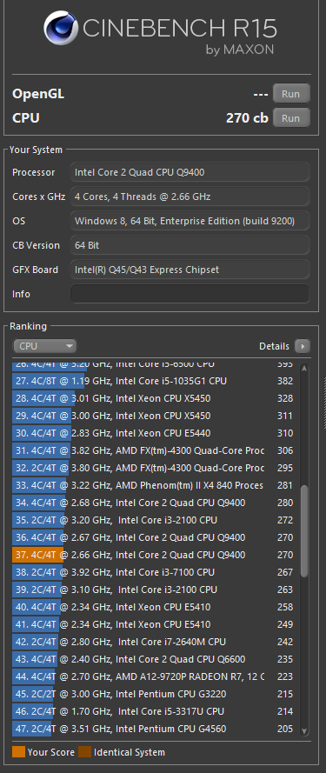Click the GFX Board Q45/Q43 field

tap(190, 270)
